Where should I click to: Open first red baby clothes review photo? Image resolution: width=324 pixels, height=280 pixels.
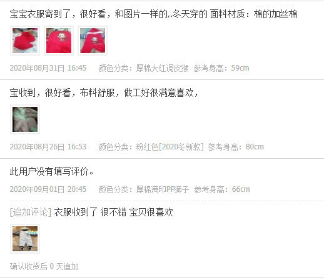[25, 41]
